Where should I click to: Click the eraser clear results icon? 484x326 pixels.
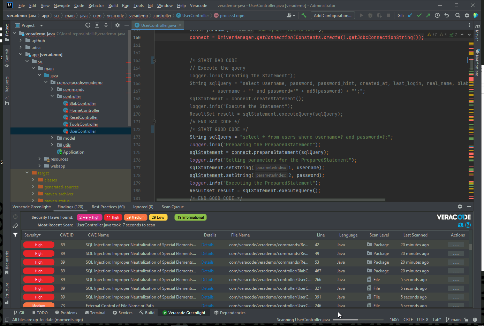15,226
